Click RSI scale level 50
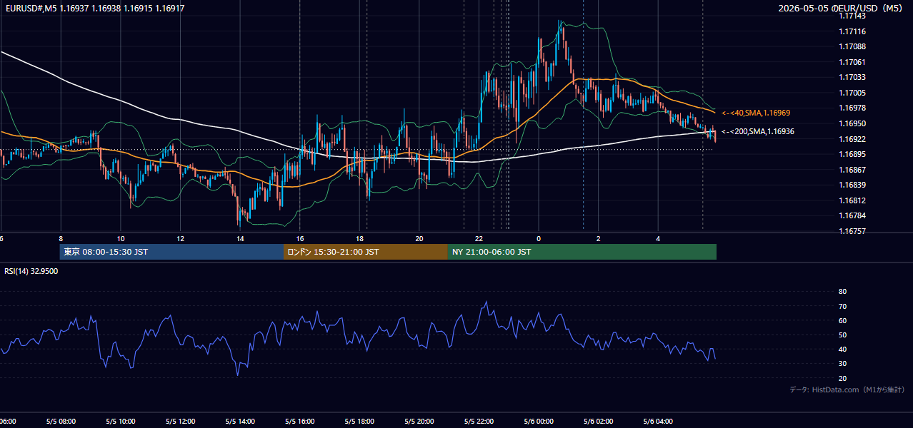The image size is (913, 428). 843,335
